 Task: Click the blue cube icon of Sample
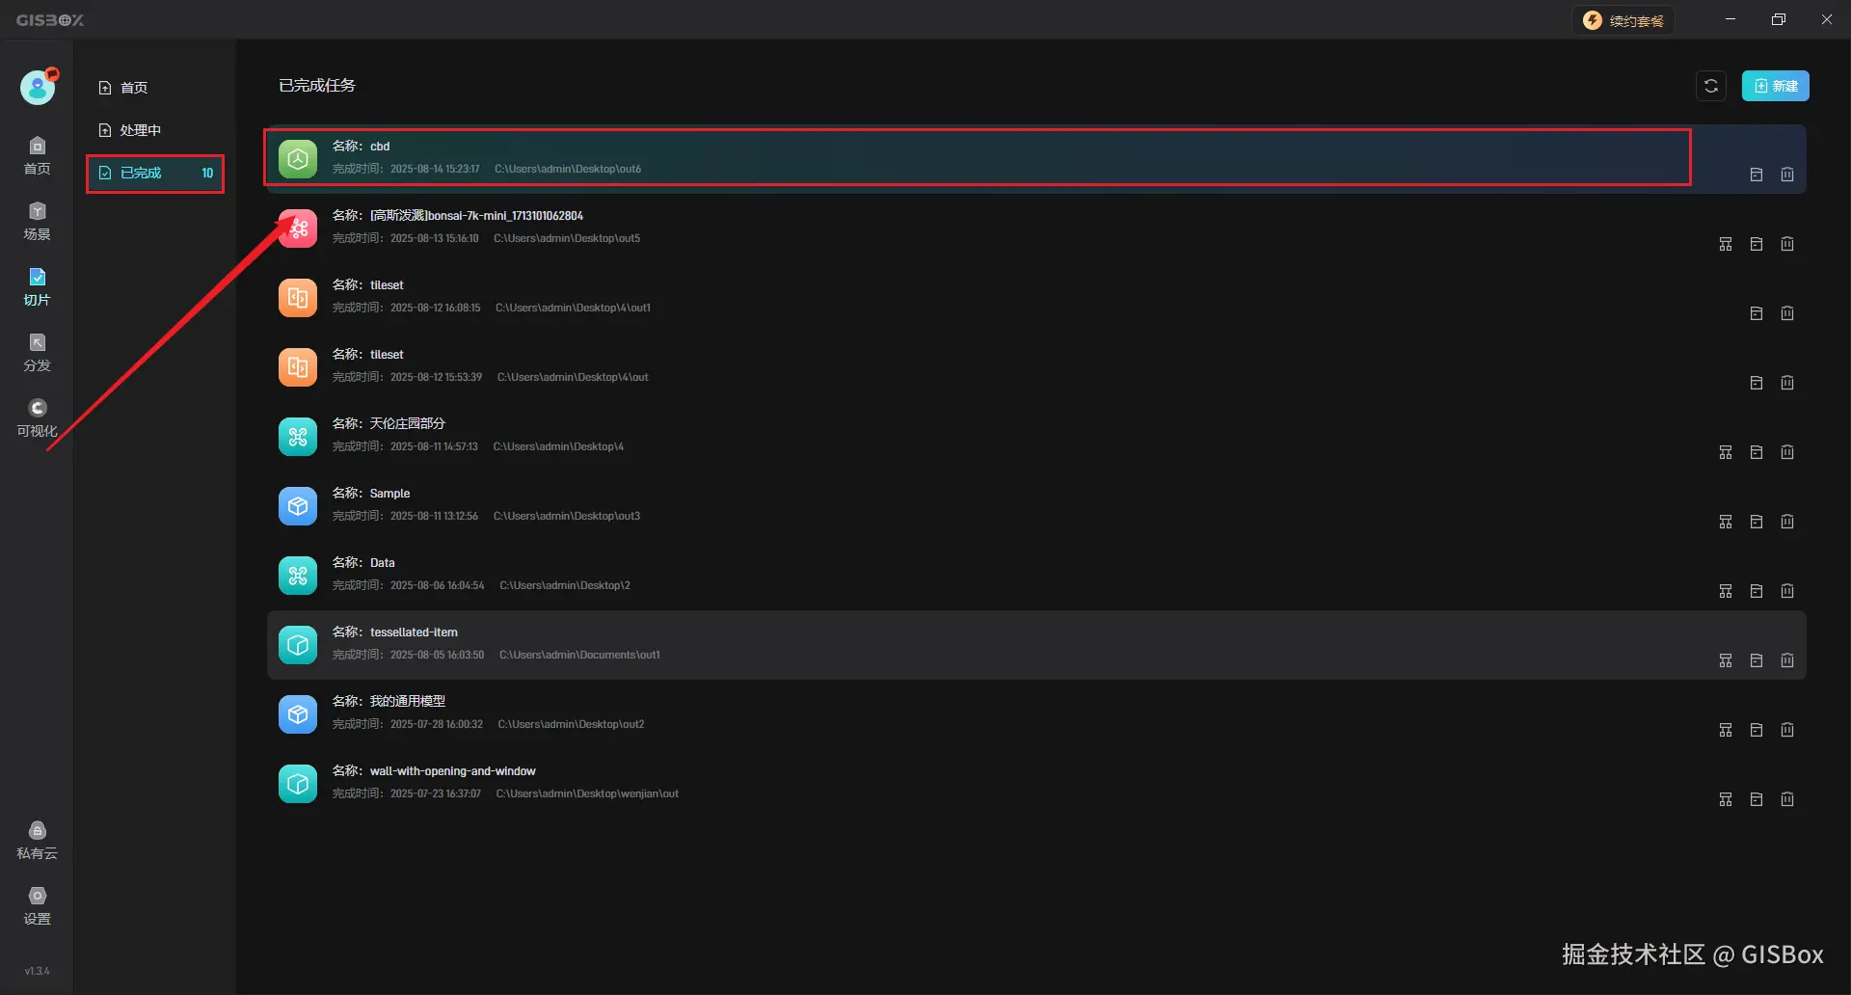click(298, 506)
